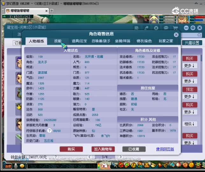The height and width of the screenshot is (172, 205).
Task: Expand the 相似 dropdown
Action: 190,124
